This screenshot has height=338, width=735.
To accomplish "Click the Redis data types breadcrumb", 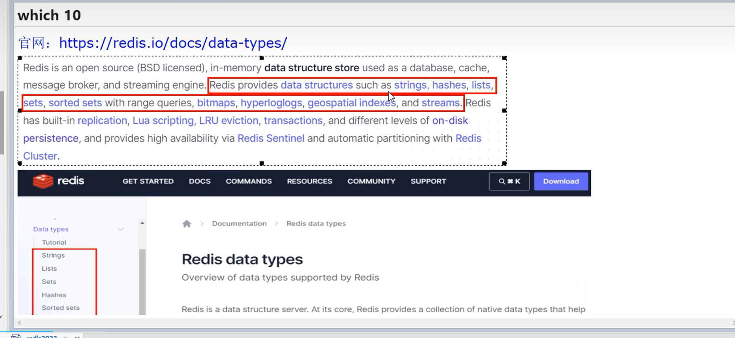I will pos(316,223).
